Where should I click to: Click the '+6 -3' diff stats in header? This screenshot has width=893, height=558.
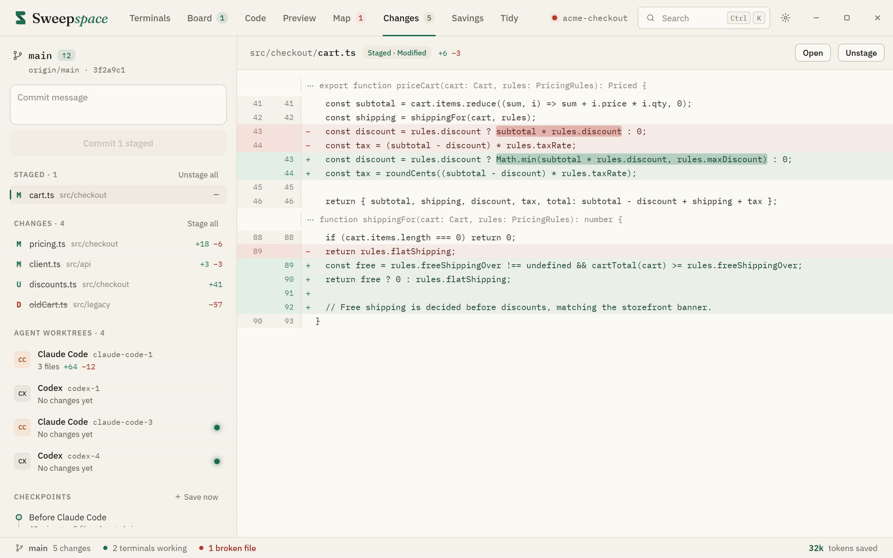coord(449,53)
